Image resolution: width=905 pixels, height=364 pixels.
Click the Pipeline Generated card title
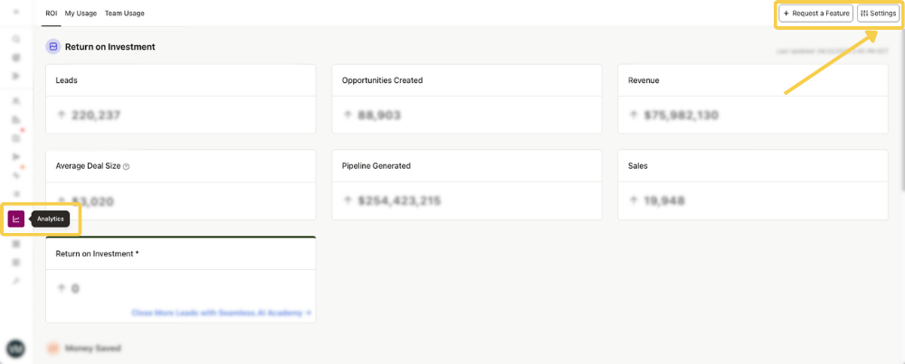click(x=376, y=166)
